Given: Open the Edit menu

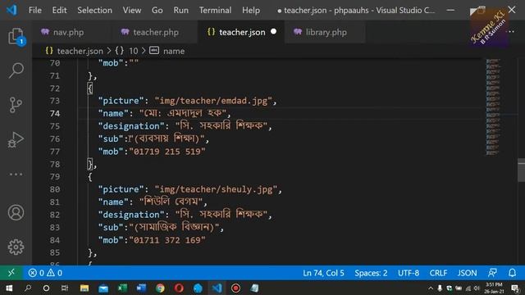Looking at the screenshot, I should pos(59,11).
